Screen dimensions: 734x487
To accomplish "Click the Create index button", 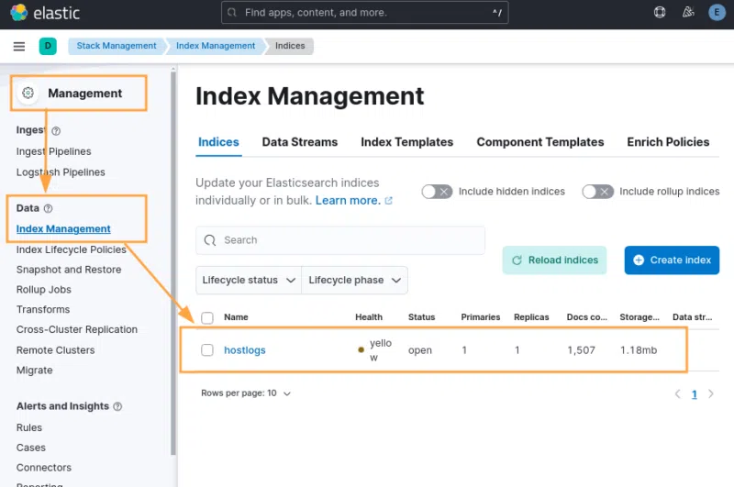I will [672, 260].
